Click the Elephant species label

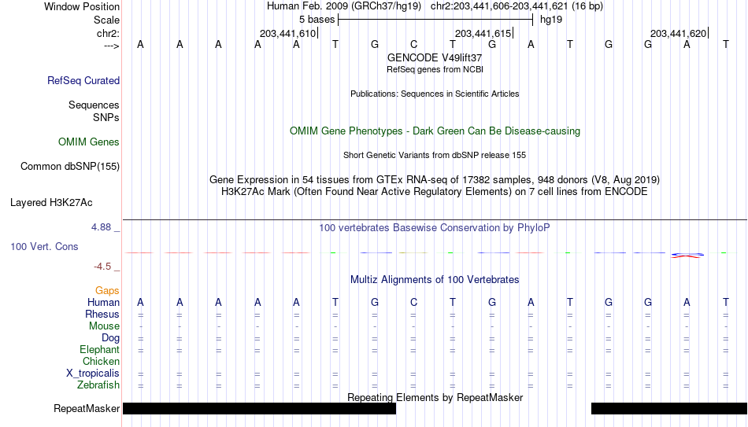[99, 349]
